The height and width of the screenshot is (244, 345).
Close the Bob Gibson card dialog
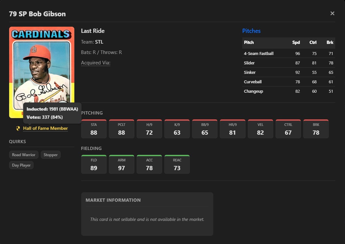click(332, 13)
